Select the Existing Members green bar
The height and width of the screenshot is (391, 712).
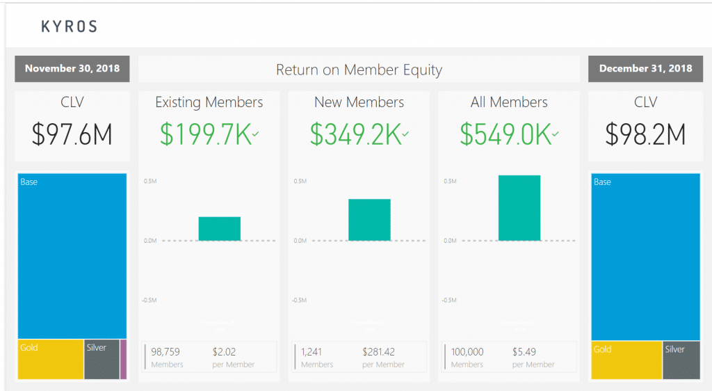(219, 229)
